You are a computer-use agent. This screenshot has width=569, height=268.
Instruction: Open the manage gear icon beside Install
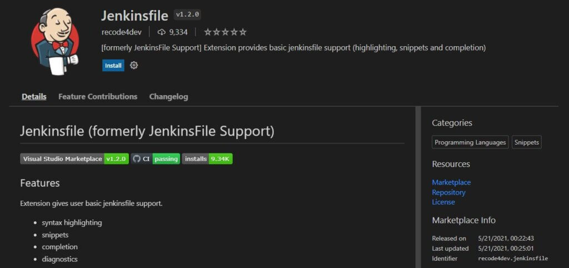click(134, 66)
